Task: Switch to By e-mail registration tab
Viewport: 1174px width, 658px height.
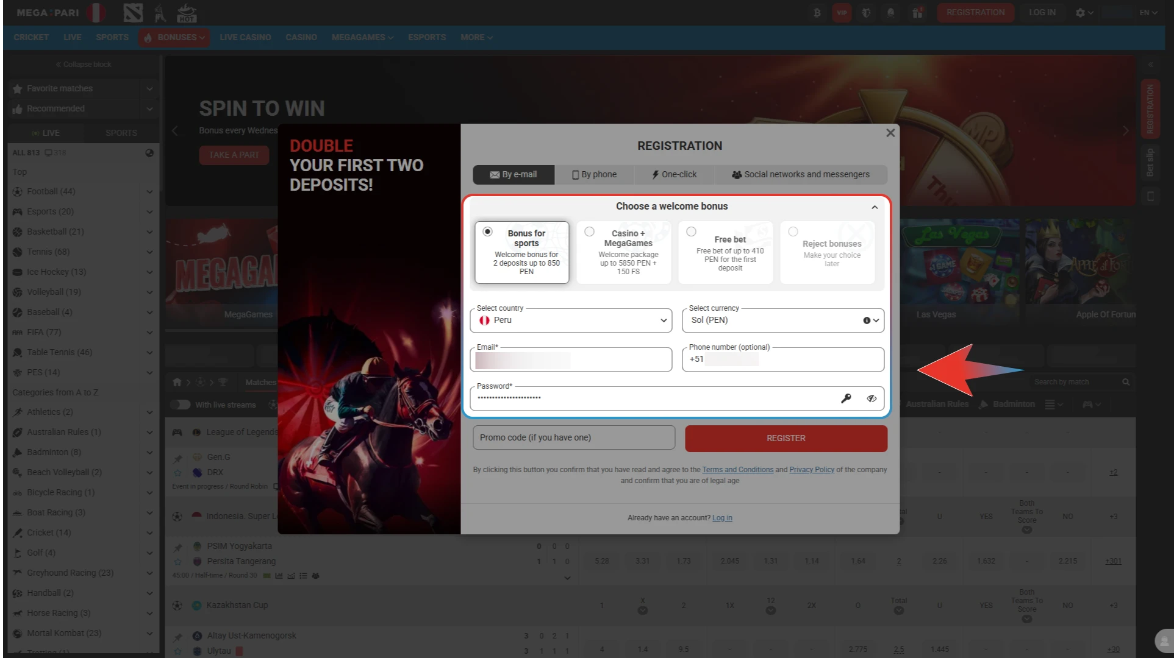Action: click(514, 175)
